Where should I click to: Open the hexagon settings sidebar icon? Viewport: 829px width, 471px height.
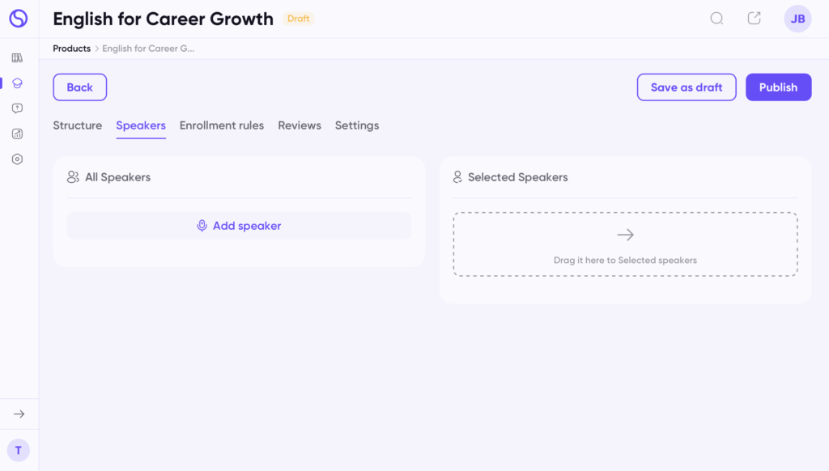(x=18, y=159)
